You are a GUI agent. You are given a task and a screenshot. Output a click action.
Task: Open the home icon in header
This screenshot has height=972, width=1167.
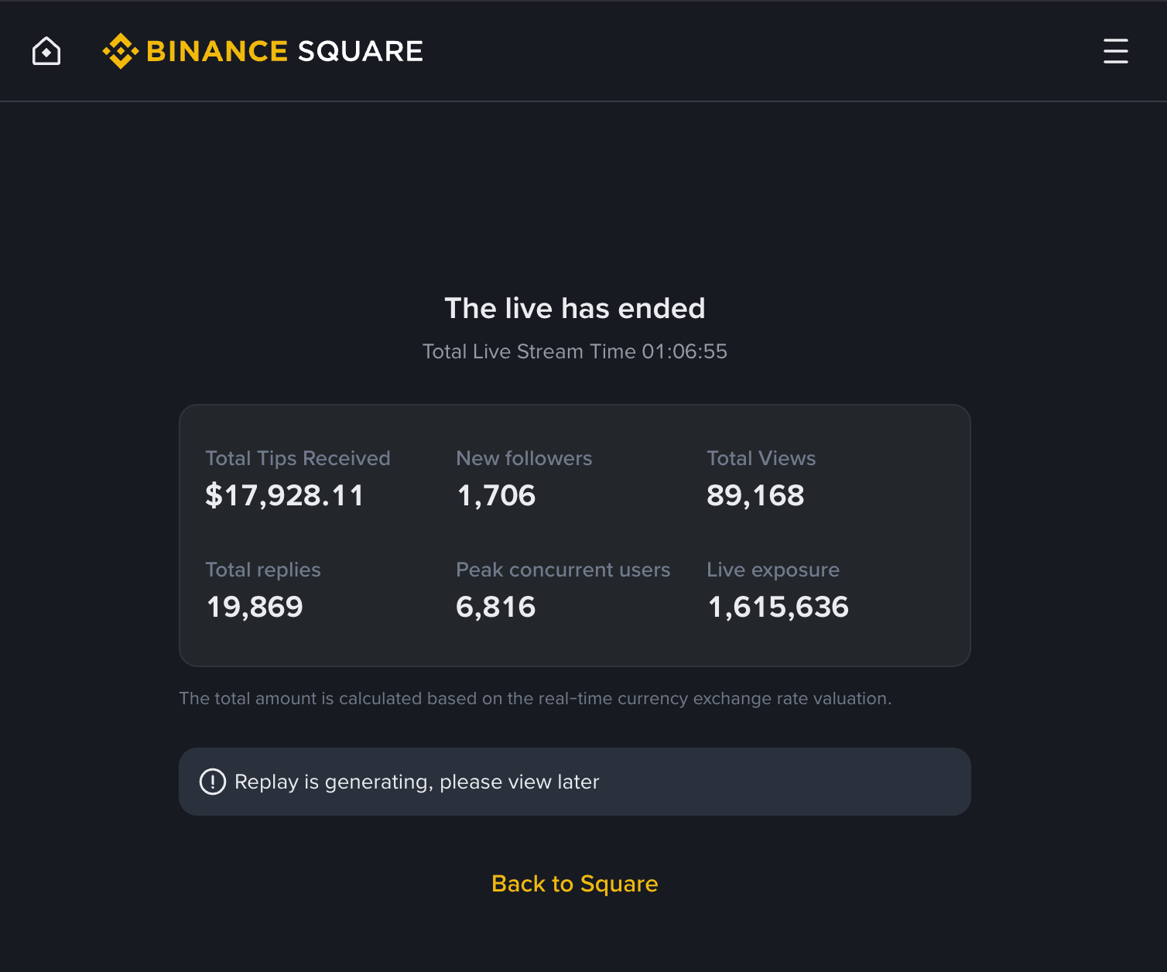46,52
